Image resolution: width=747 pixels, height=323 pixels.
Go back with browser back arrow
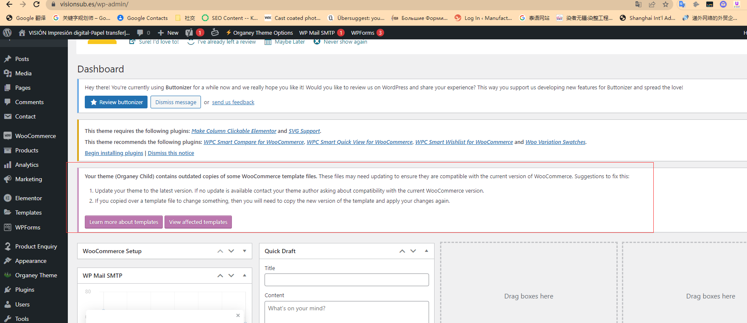coord(9,4)
